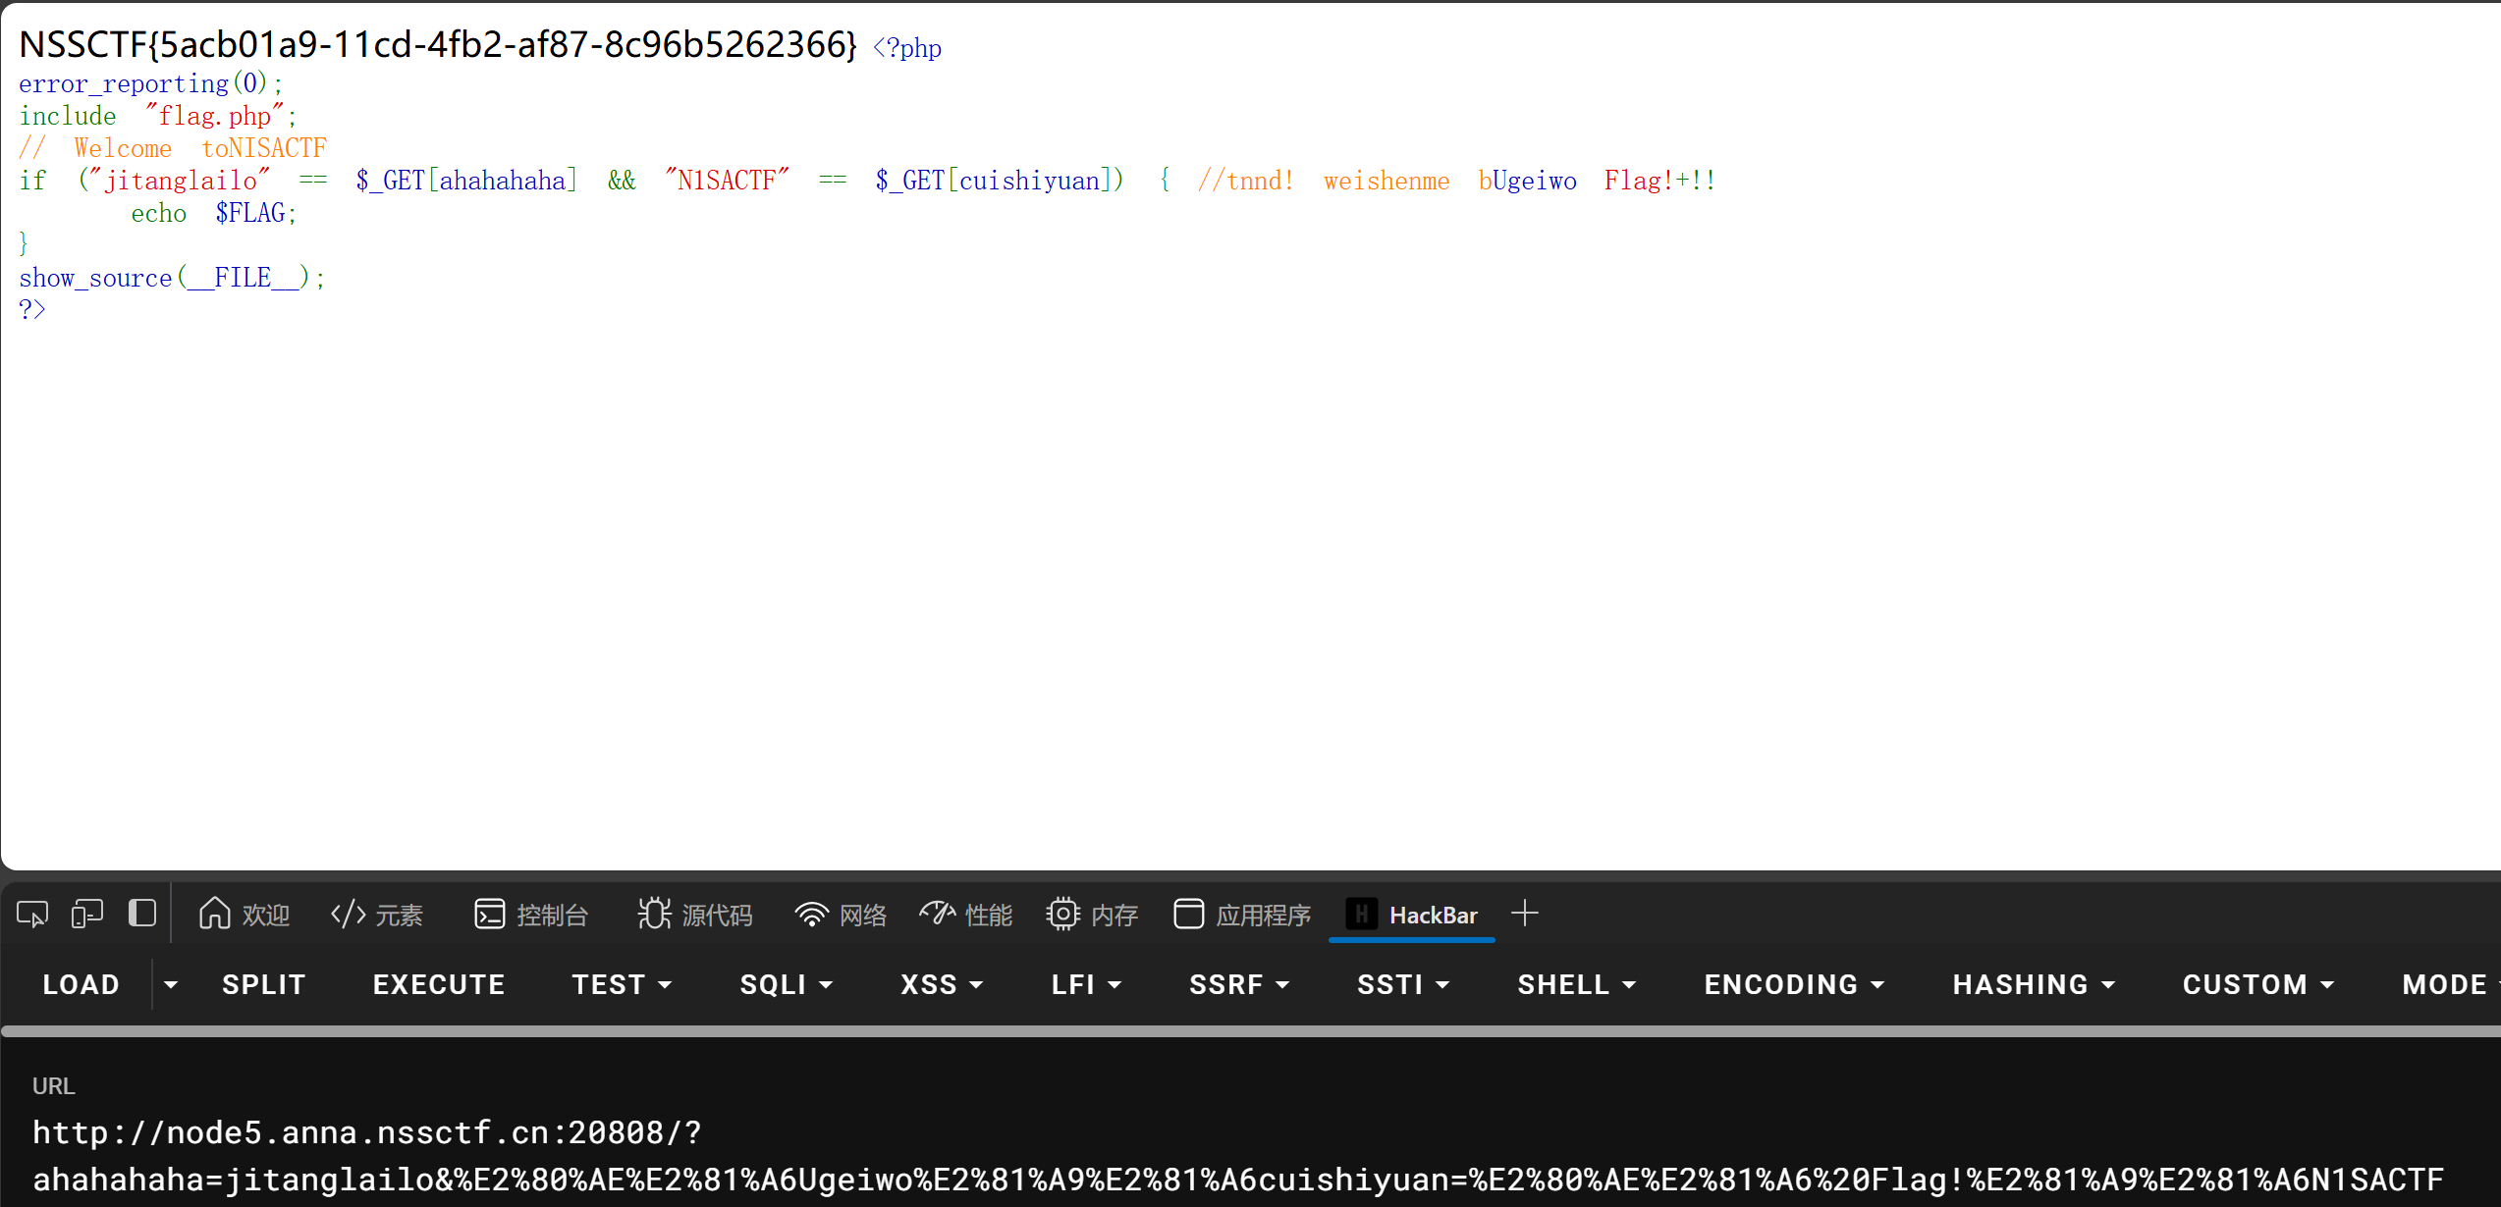The image size is (2501, 1207).
Task: Expand the arrow next to LOAD
Action: 171,984
